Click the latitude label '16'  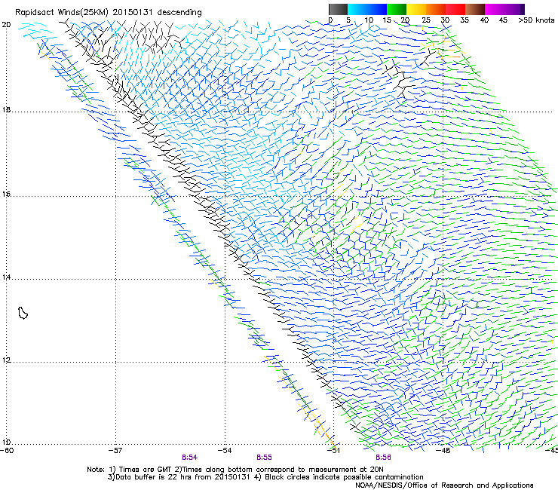(6, 194)
